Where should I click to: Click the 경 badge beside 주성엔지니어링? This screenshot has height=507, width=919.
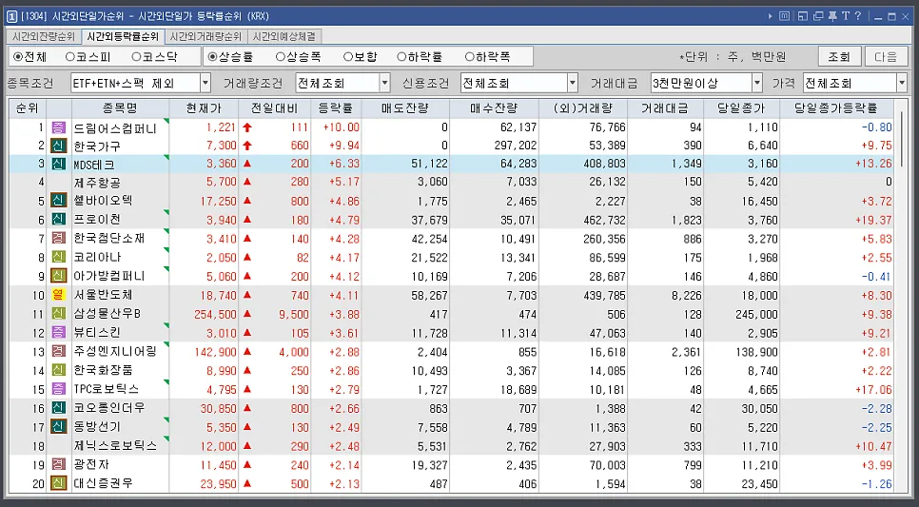pos(58,352)
